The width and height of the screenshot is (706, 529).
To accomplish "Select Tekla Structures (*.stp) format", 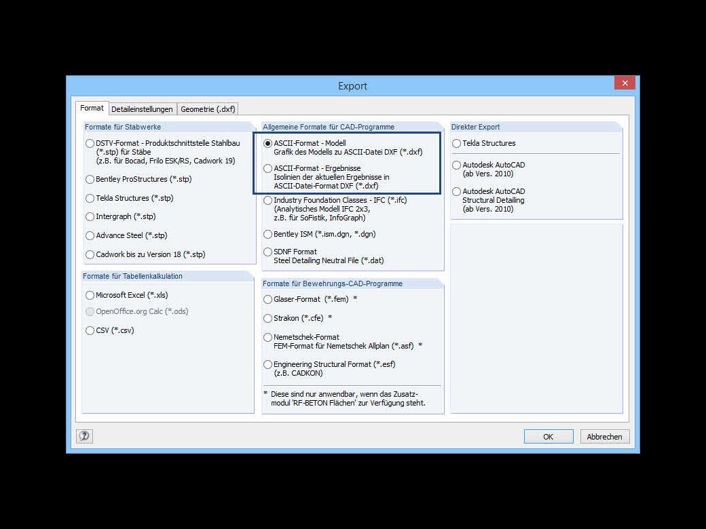I will point(90,198).
